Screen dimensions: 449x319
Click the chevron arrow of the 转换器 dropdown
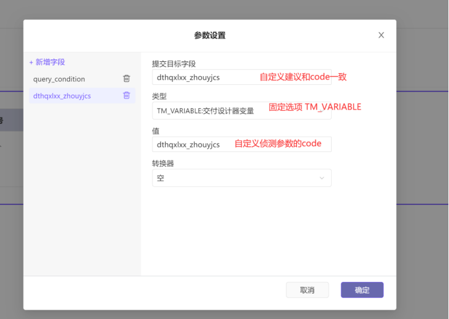pos(322,178)
